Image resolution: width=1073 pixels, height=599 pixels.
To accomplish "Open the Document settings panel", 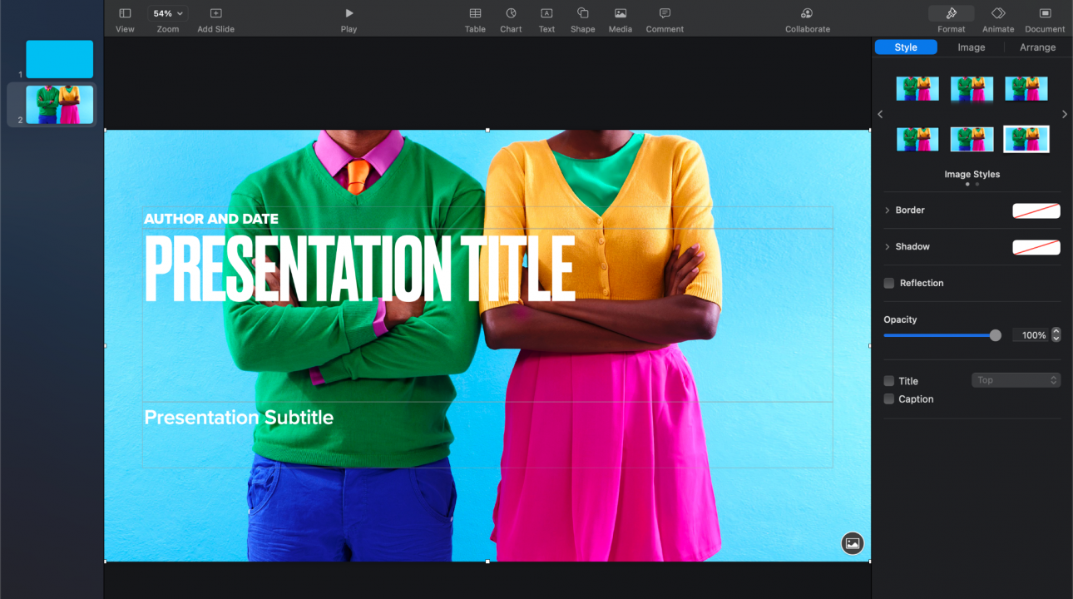I will click(x=1044, y=17).
